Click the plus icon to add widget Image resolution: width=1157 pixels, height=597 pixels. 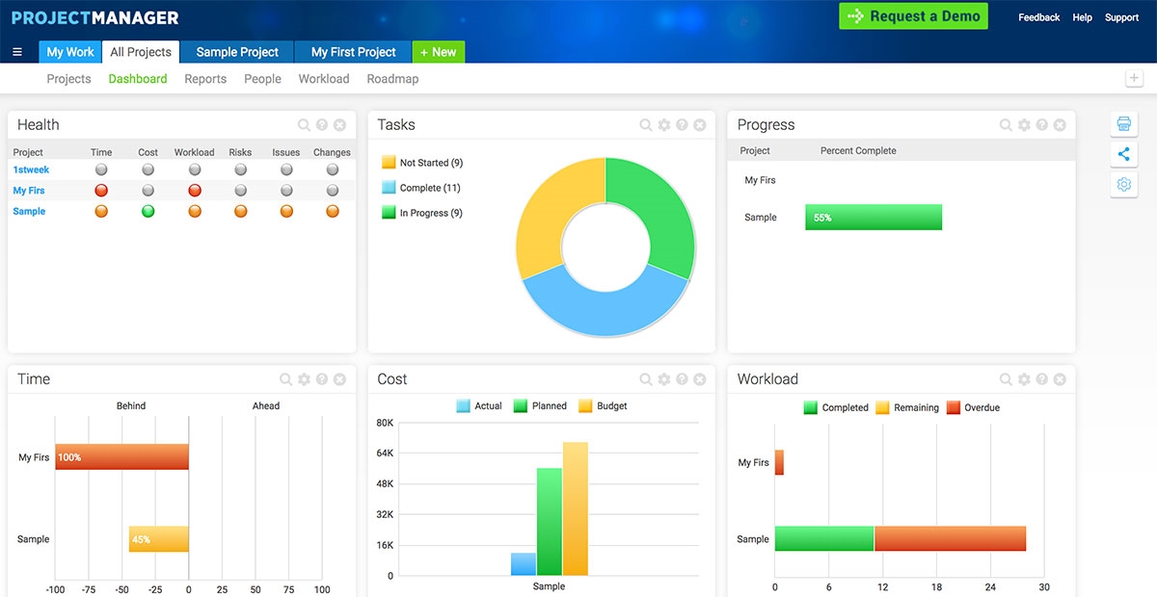(1134, 79)
